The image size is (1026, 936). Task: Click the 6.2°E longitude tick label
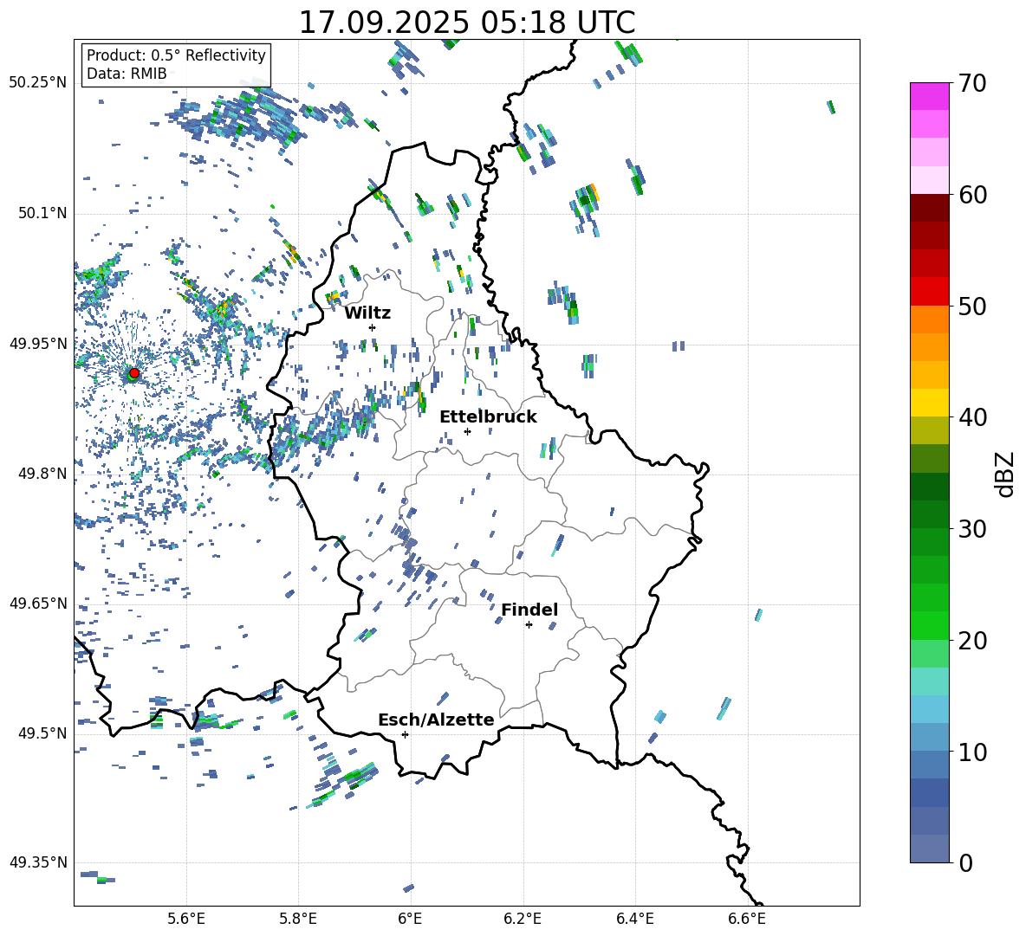[523, 918]
